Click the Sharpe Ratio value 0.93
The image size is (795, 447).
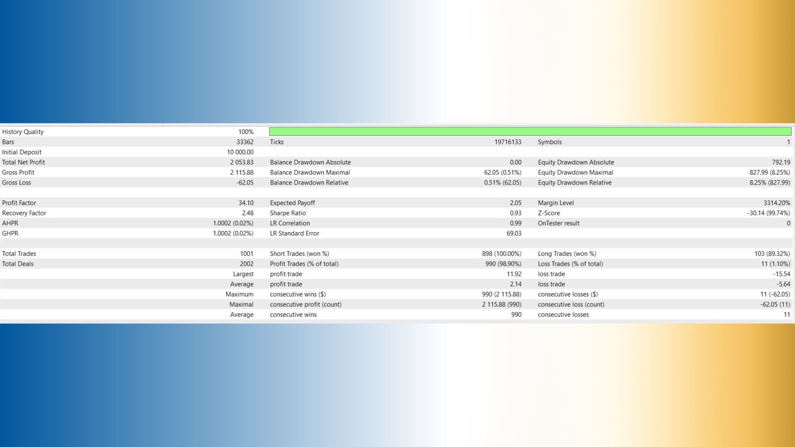pos(516,213)
